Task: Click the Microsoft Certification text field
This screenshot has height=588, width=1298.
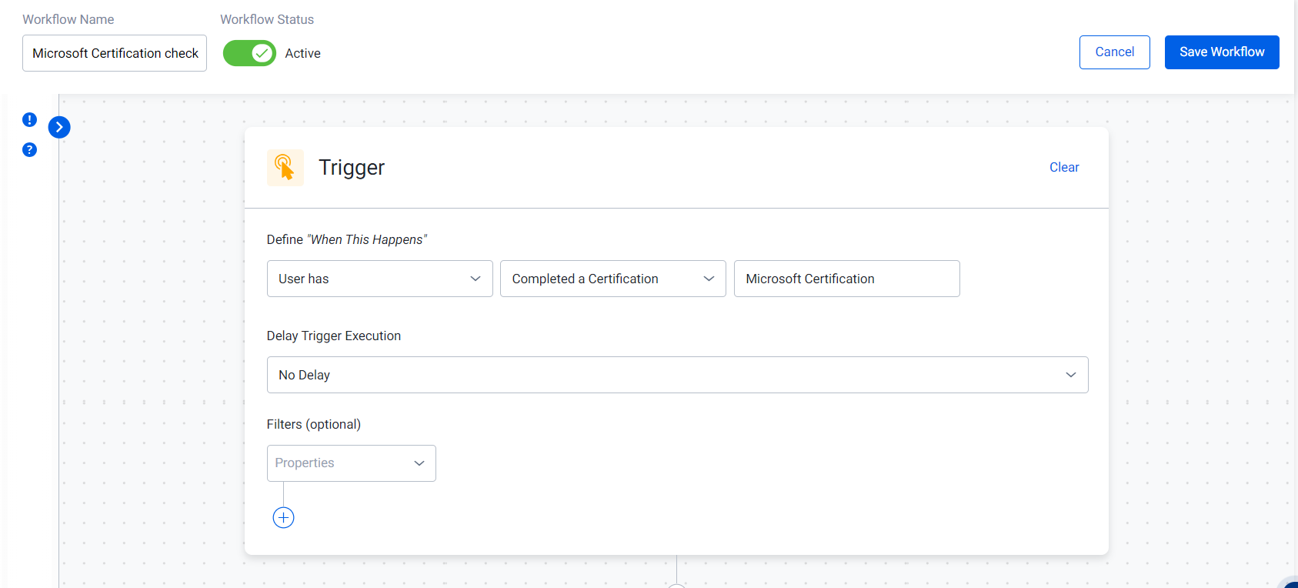Action: coord(846,279)
